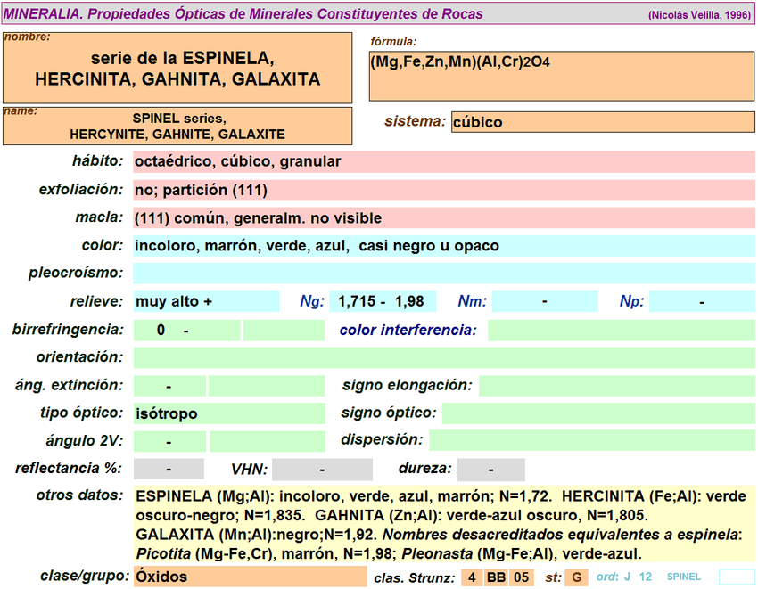Click the empty pleocroísmo field

[x=443, y=274]
